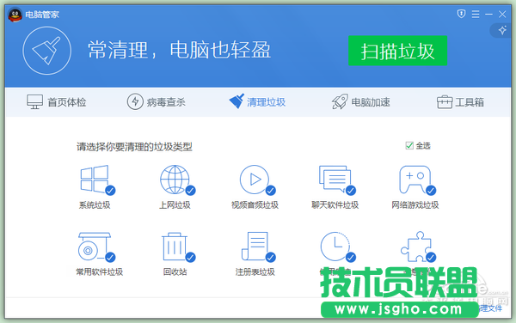Click the 电脑管家 title text
Viewport: 516px width, 323px height.
click(42, 15)
